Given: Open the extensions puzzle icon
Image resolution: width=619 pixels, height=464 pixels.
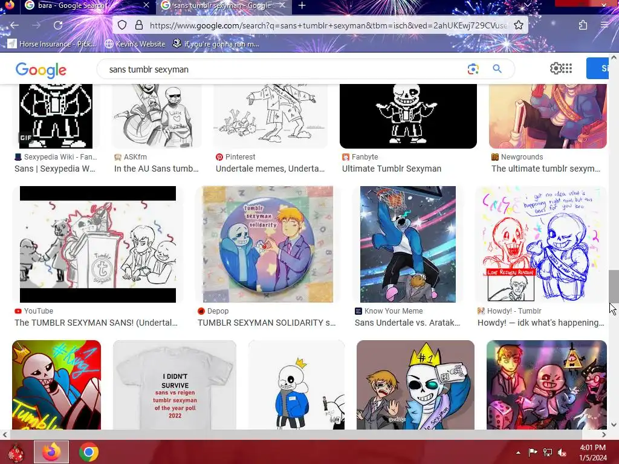Looking at the screenshot, I should 583,25.
